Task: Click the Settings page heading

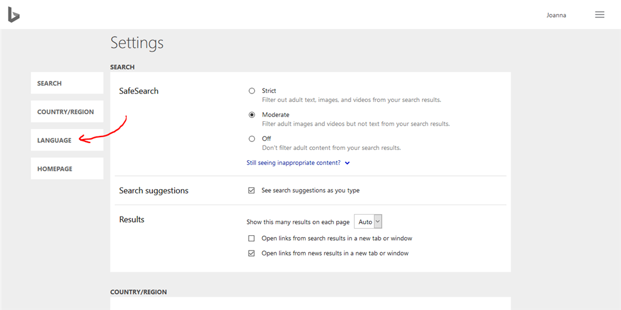Action: point(137,43)
